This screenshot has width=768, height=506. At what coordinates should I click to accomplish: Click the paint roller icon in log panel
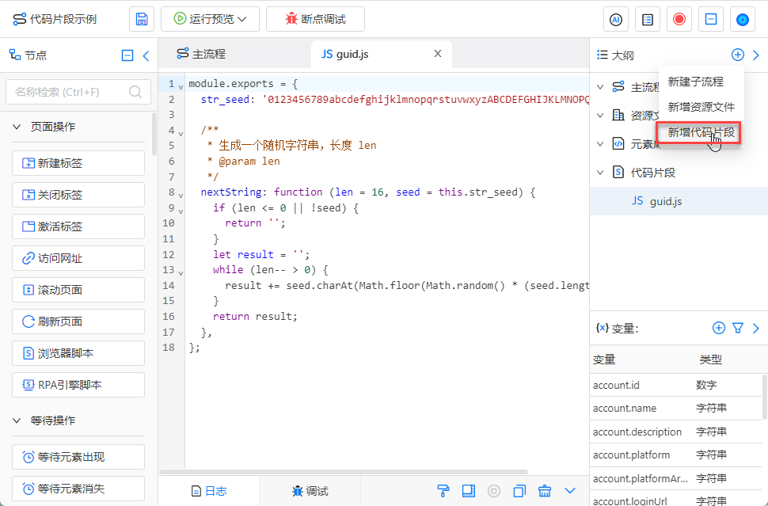(443, 491)
